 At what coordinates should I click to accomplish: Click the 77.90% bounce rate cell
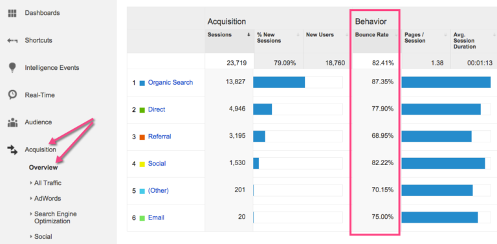coord(383,109)
